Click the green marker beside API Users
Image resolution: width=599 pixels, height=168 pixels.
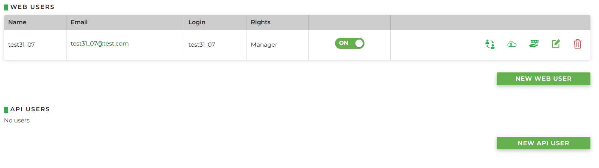6,110
